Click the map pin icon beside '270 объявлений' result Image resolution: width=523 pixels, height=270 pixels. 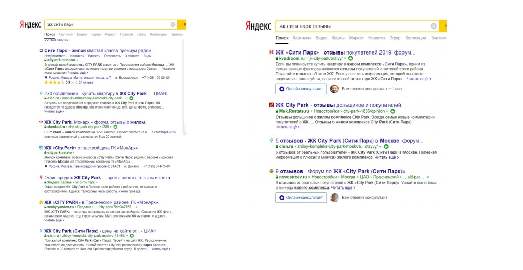click(41, 94)
